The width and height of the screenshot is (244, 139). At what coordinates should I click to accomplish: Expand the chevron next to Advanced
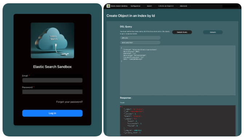coord(190,6)
